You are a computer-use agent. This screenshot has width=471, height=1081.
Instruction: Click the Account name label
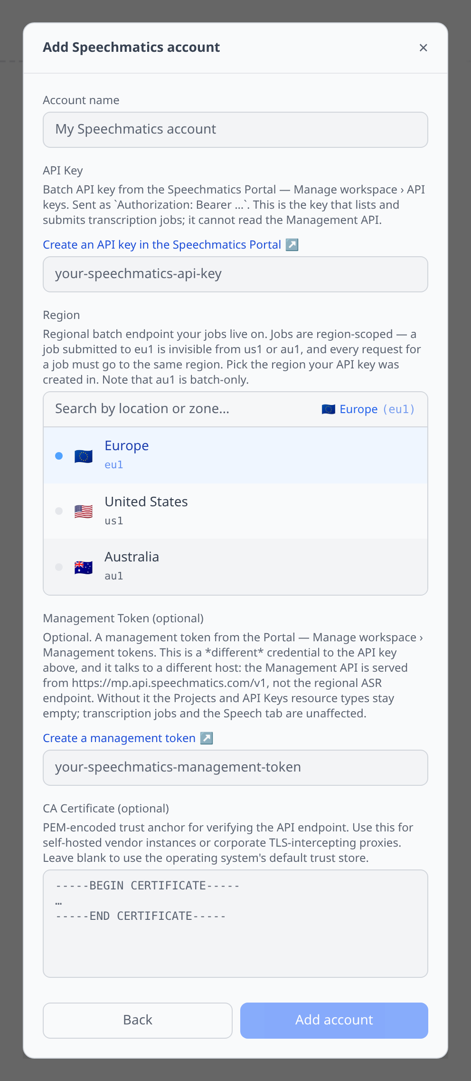(81, 100)
